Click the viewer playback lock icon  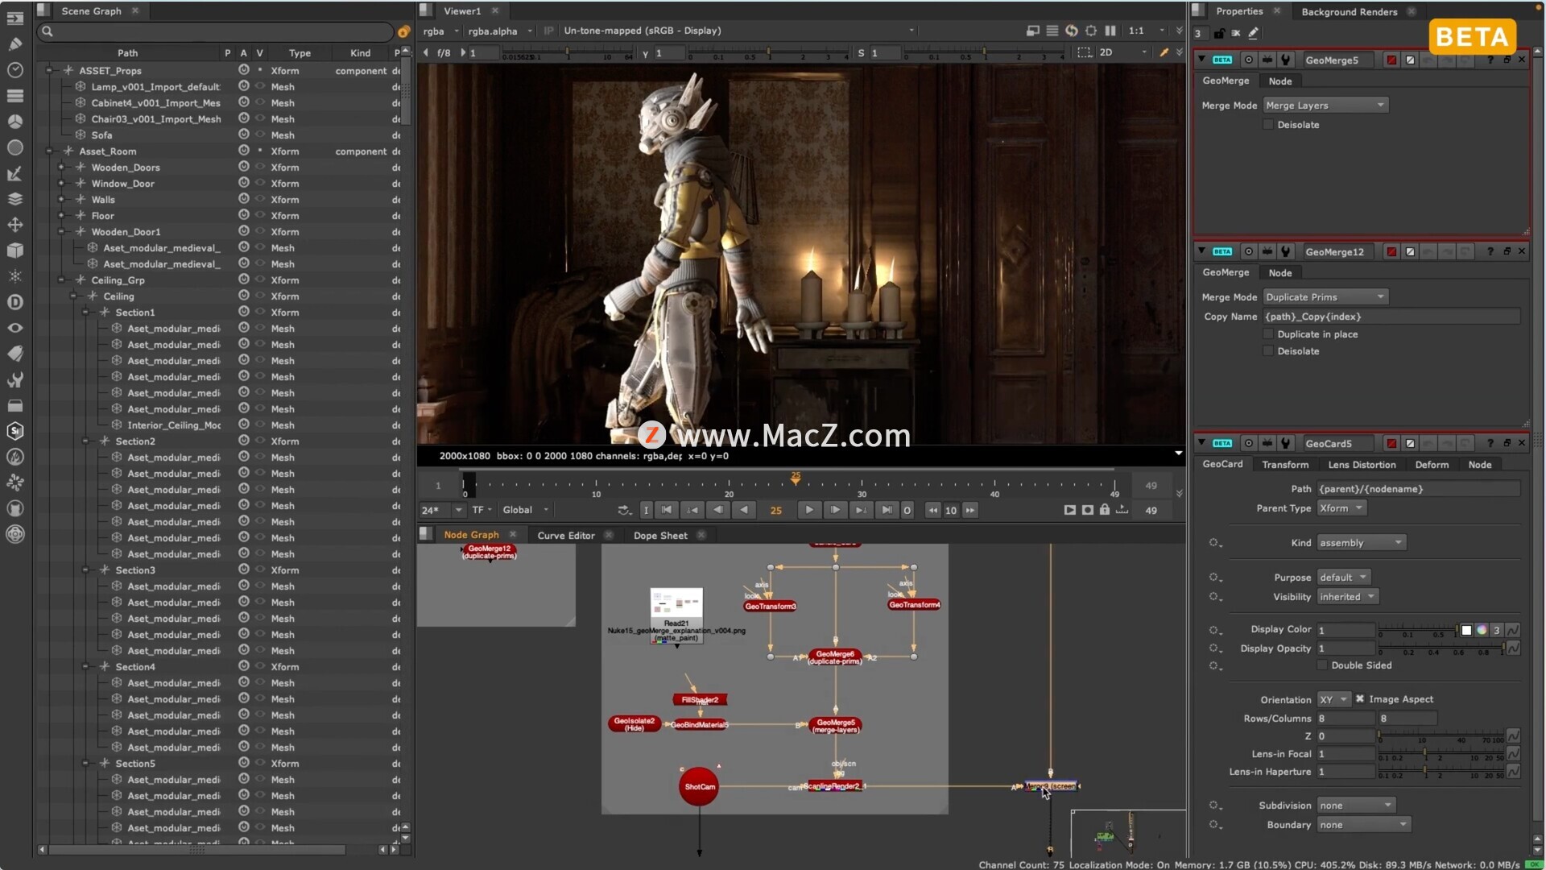pyautogui.click(x=1105, y=510)
